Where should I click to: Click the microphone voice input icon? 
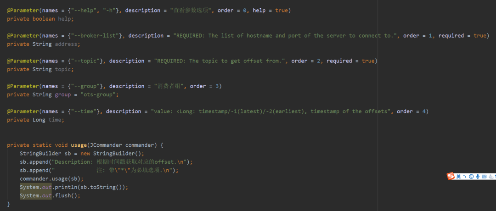tap(478, 177)
